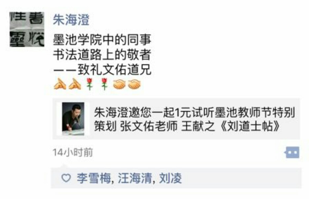Click the first rose emoji
The image size is (309, 199).
pos(90,84)
